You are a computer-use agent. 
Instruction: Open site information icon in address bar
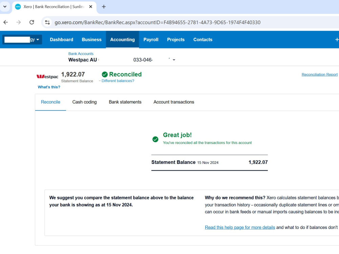click(47, 22)
